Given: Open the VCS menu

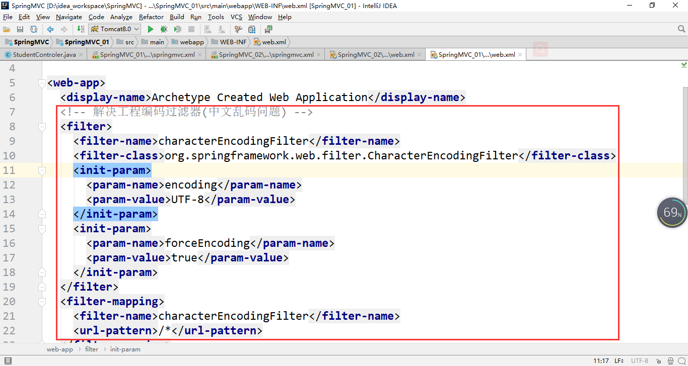Looking at the screenshot, I should tap(236, 17).
